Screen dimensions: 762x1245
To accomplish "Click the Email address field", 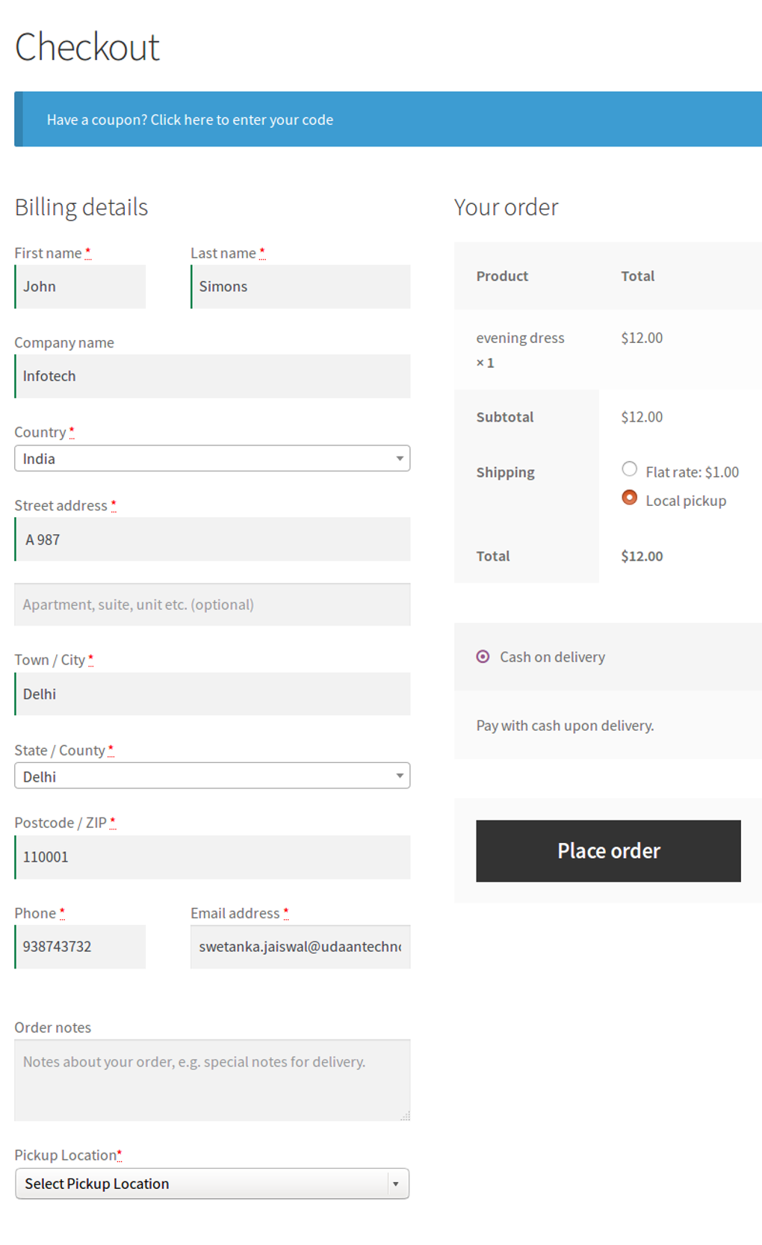I will 300,947.
